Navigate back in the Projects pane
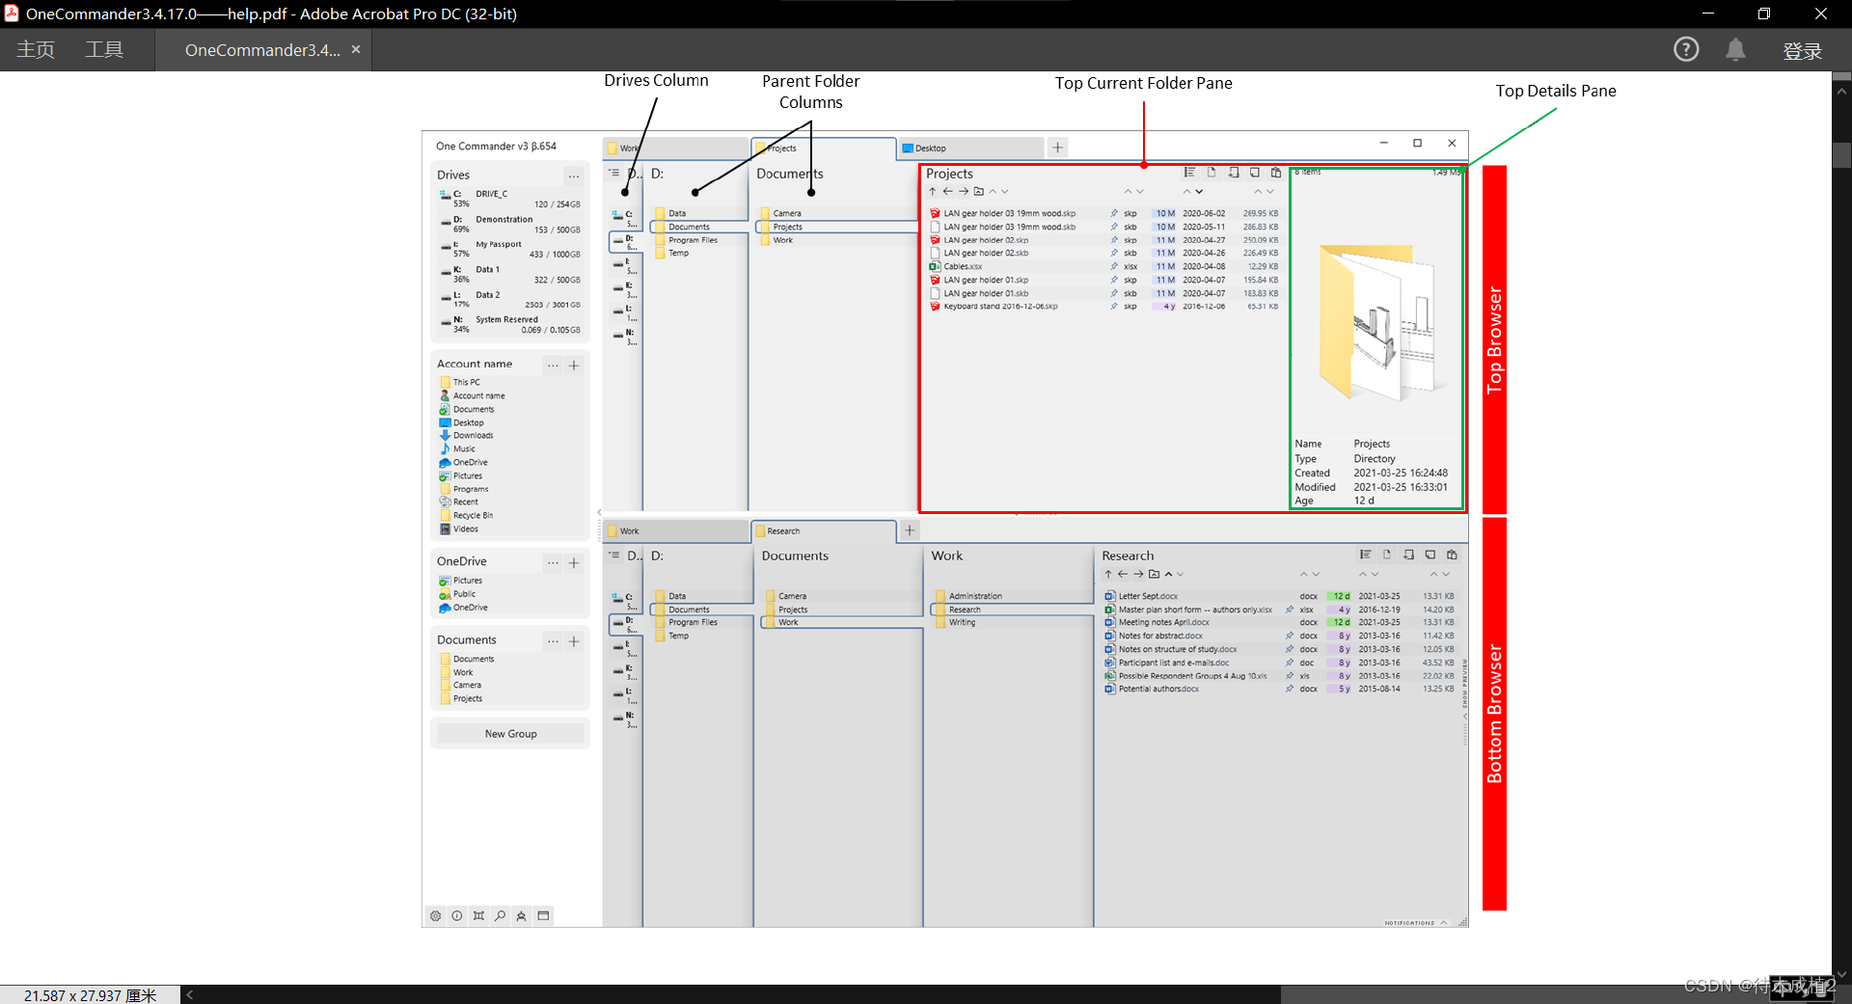 point(948,192)
